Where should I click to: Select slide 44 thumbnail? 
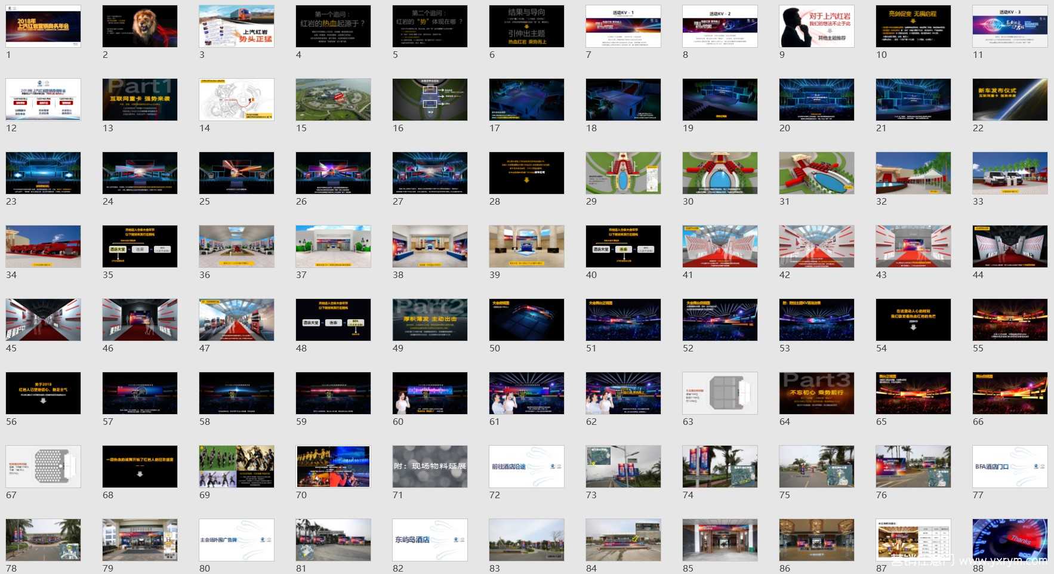point(1010,246)
